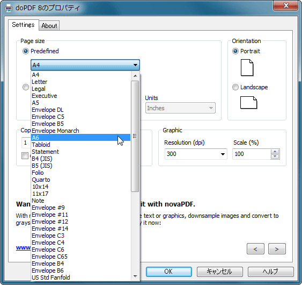Screen dimensions: 302x285
Task: Select Envelope B5 in the list
Action: click(80, 124)
